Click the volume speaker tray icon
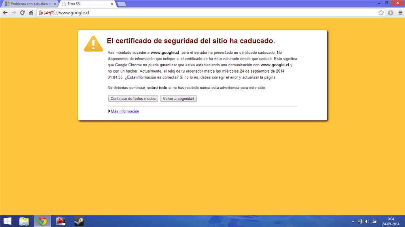405x227 pixels. pos(367,221)
